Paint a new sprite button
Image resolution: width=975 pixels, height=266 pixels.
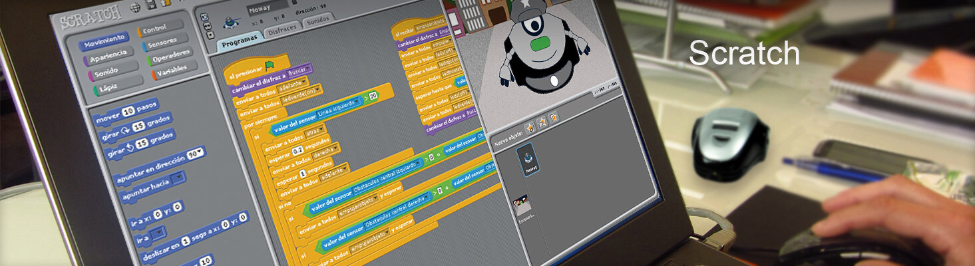pos(530,126)
